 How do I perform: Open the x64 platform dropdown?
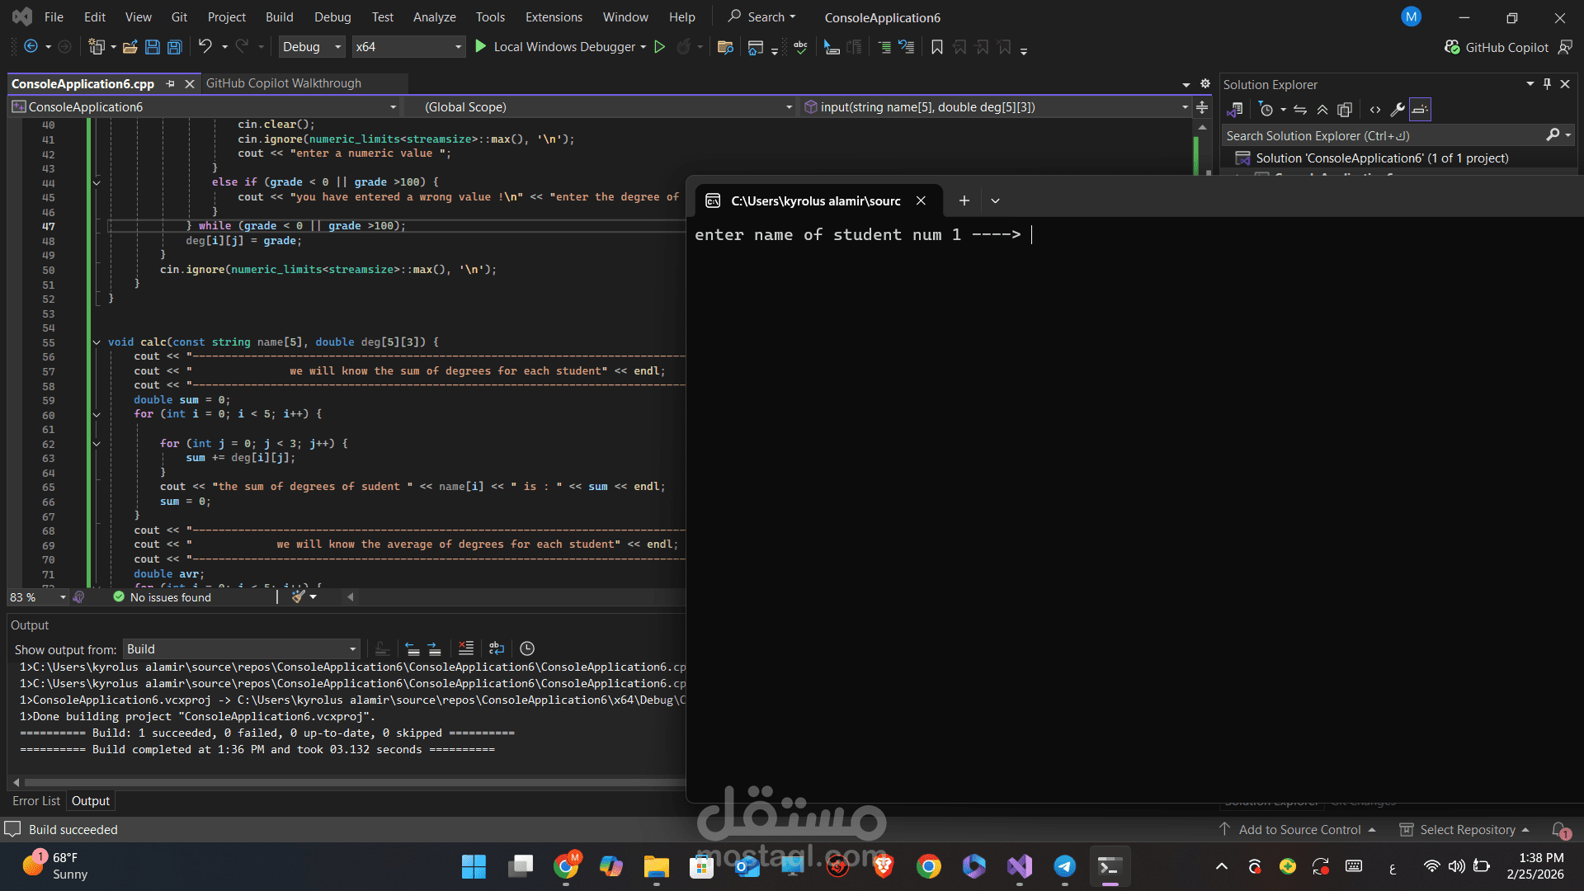(408, 47)
